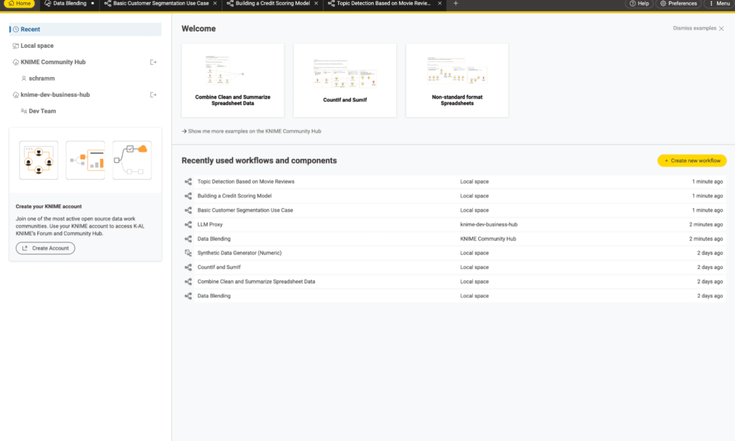Open Combine Clean and Summarize Spreadsheet Data example

[233, 81]
